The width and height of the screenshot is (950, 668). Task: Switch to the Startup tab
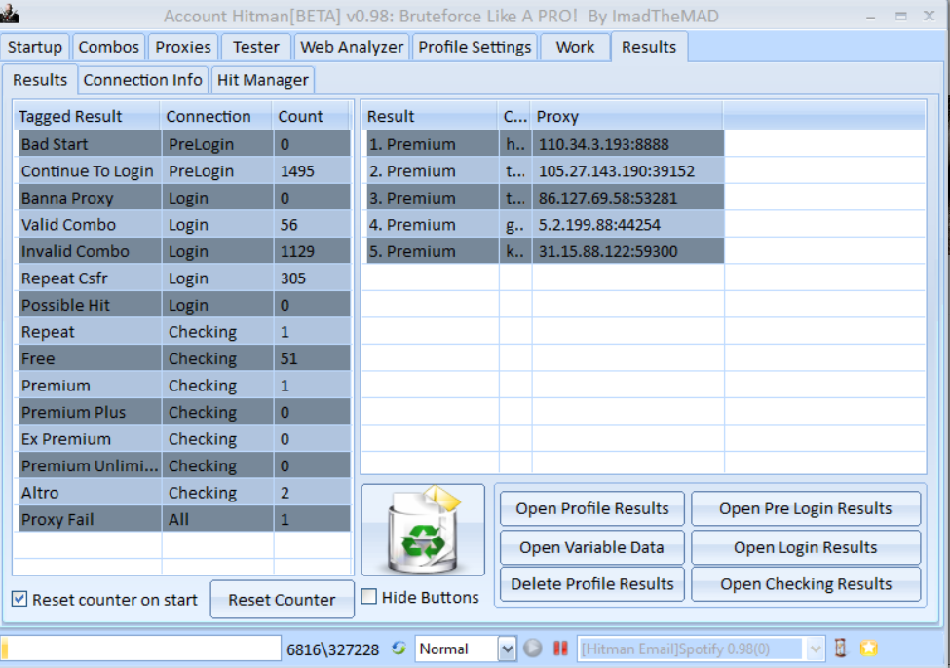34,47
